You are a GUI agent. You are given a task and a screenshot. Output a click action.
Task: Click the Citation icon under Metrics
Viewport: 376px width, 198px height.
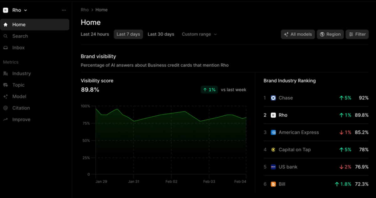[x=6, y=108]
